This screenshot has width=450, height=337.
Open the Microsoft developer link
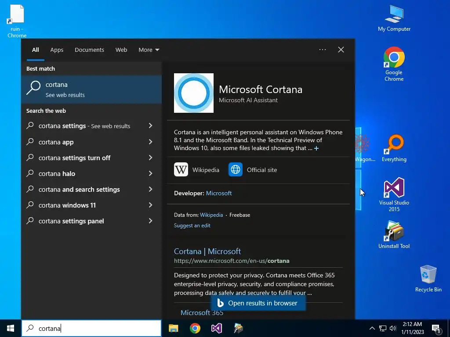click(x=219, y=193)
